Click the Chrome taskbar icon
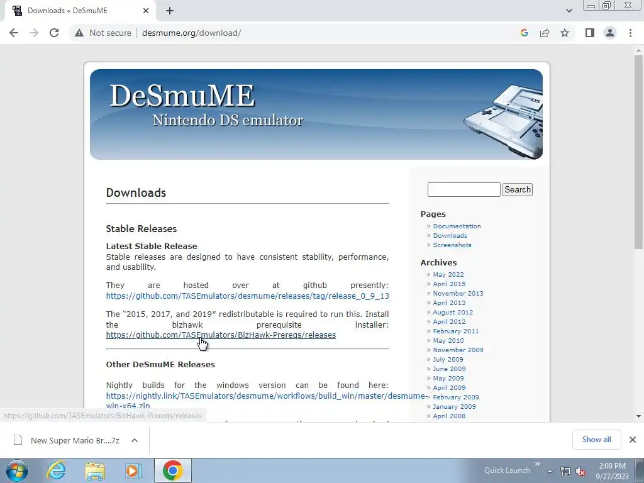Screen dimensions: 644x483 tap(172, 470)
